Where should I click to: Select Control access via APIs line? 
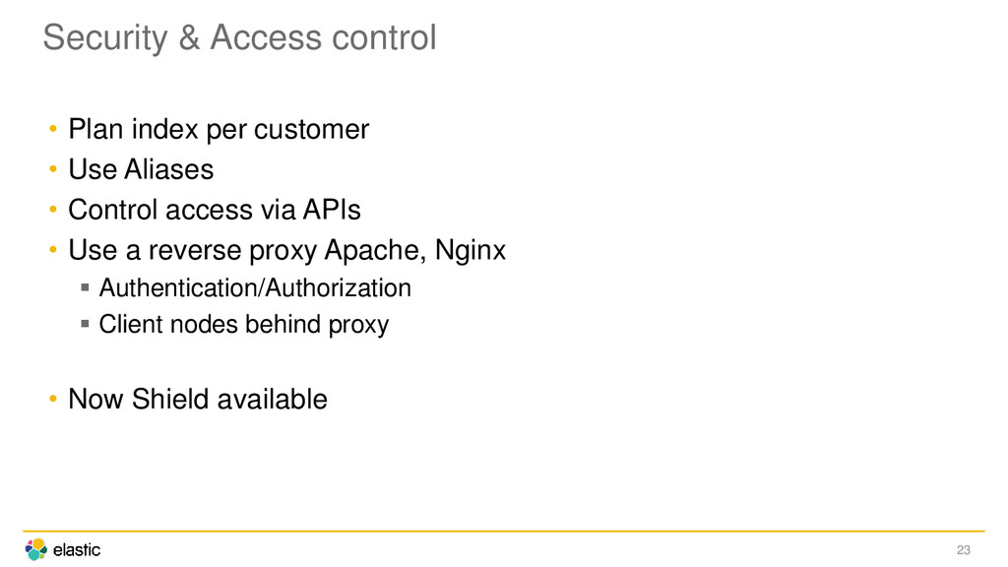(215, 210)
